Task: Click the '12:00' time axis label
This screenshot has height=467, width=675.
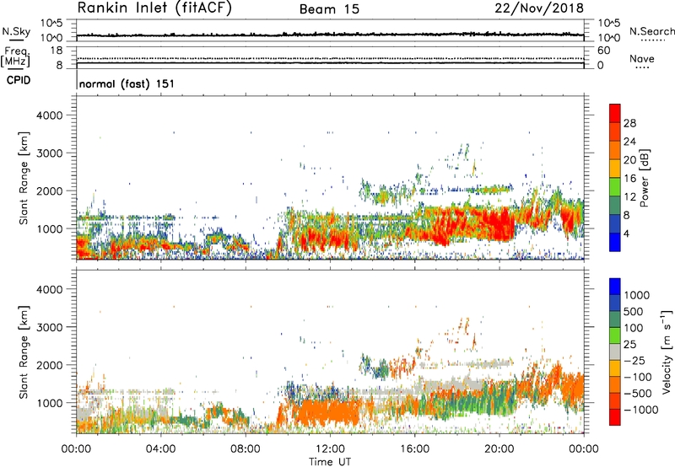Action: click(x=330, y=449)
